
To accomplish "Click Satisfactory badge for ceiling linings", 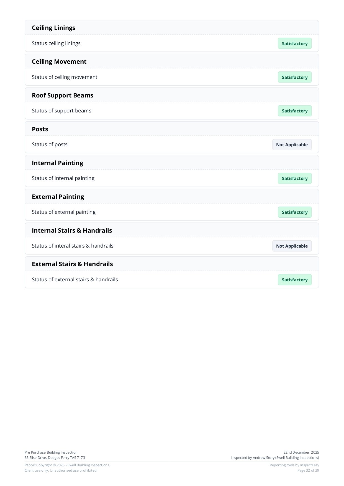I will click(294, 43).
